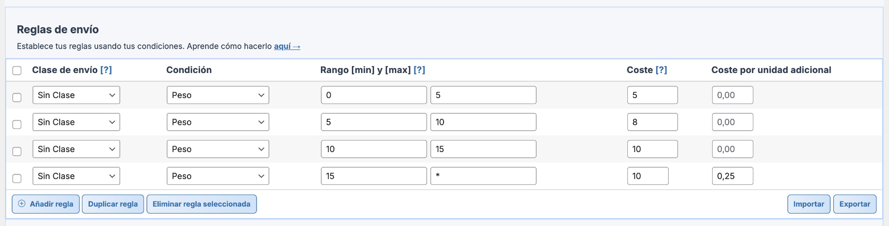Mark the checkbox of the last rule row

pyautogui.click(x=17, y=178)
